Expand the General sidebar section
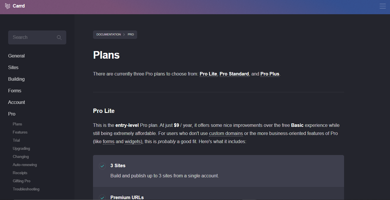 tap(16, 56)
